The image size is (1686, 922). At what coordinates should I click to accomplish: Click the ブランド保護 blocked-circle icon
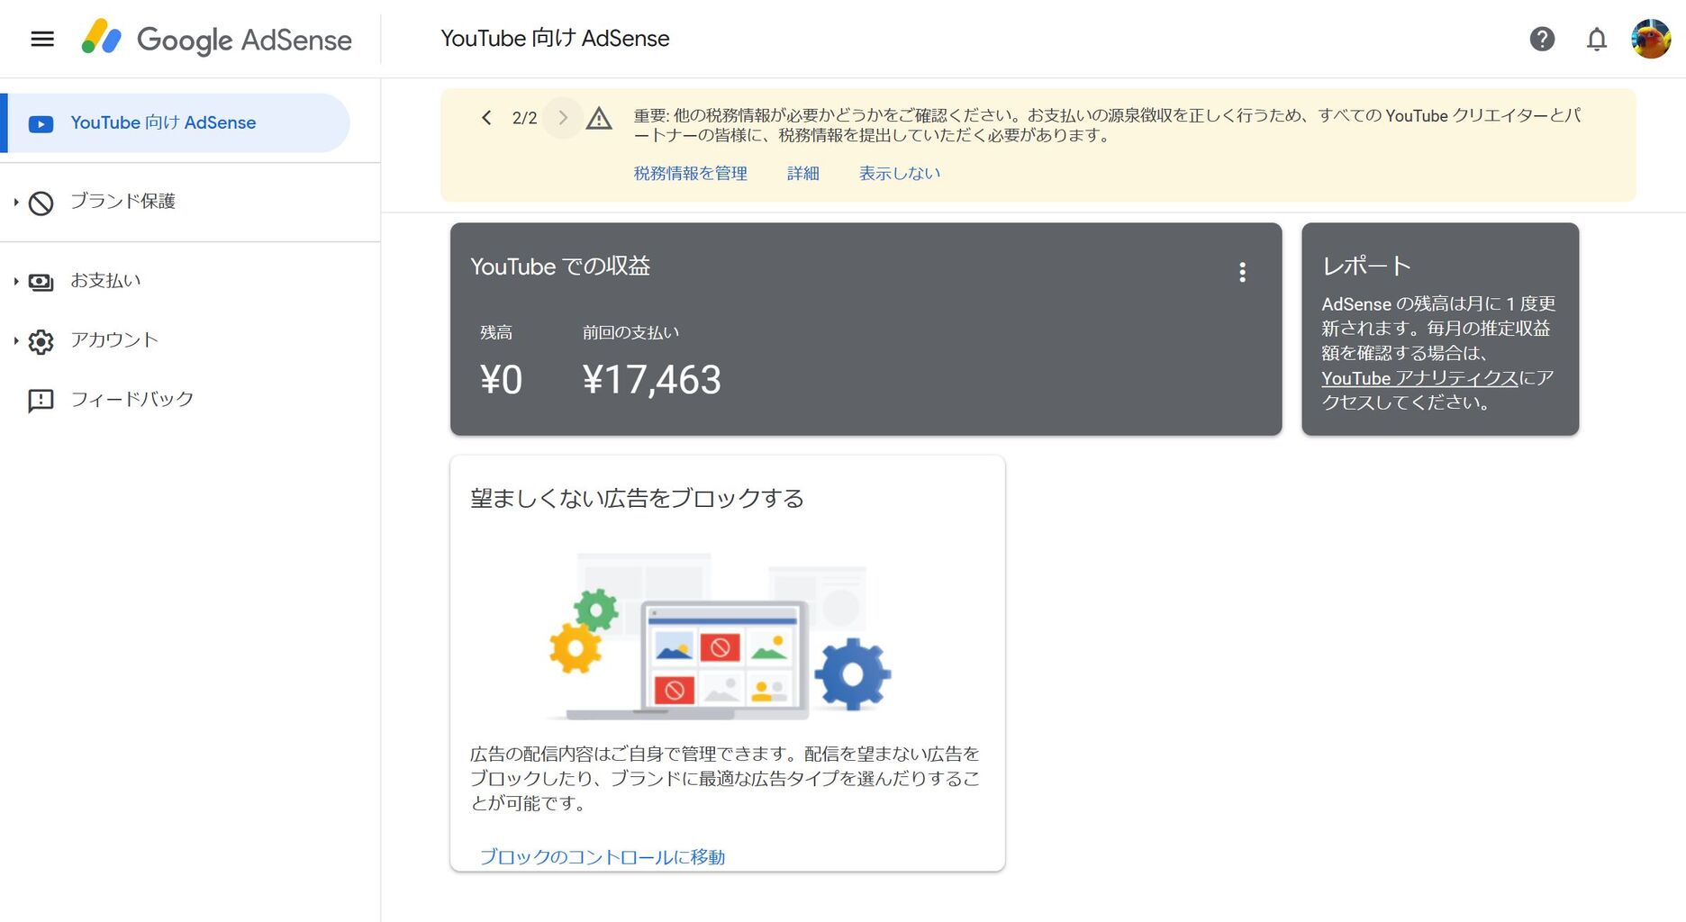[41, 203]
